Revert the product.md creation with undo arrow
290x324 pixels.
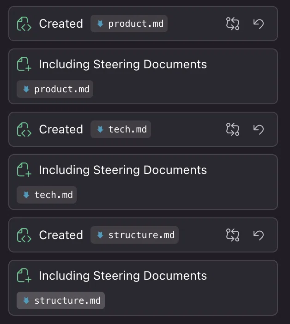pos(259,24)
